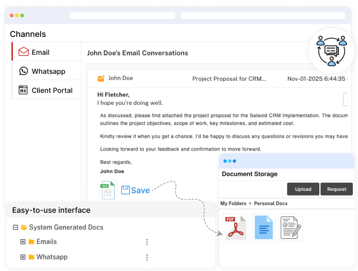Select the Personal Docs breadcrumb
The image size is (358, 271).
click(x=271, y=204)
